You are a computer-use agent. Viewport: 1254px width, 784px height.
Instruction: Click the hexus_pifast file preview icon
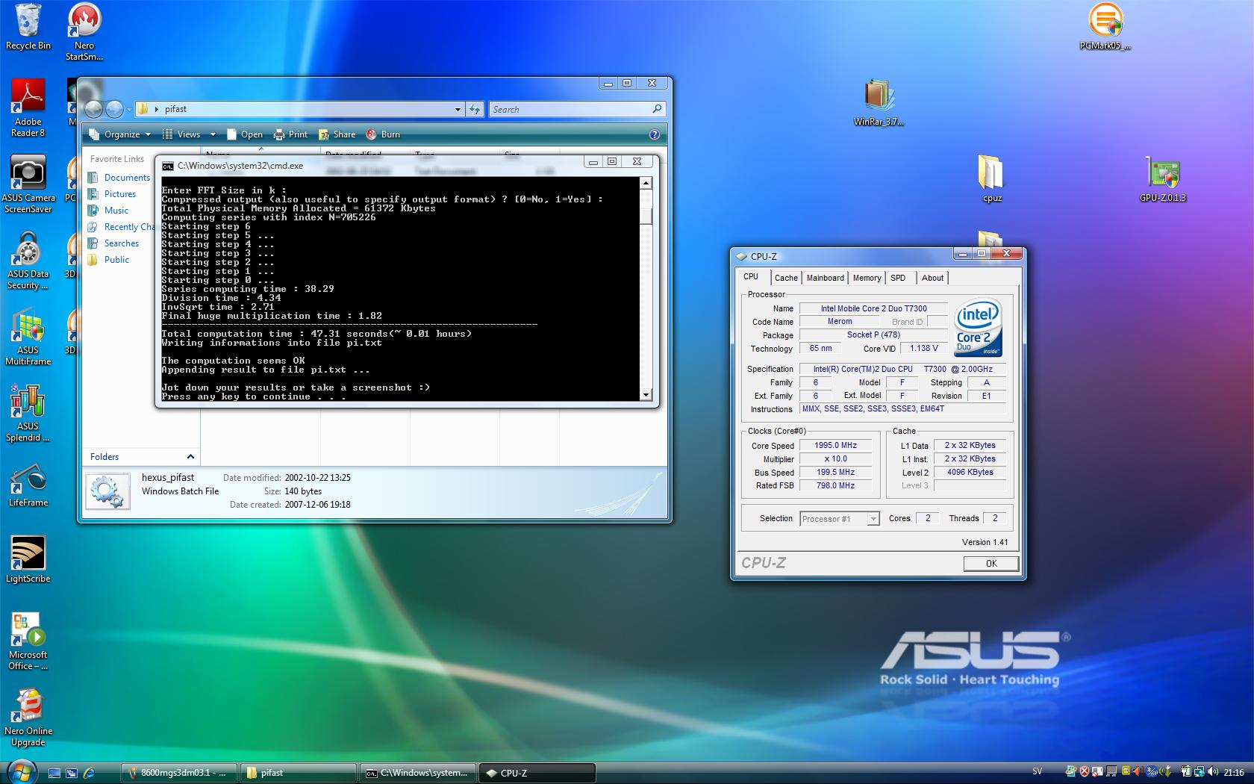(x=108, y=491)
